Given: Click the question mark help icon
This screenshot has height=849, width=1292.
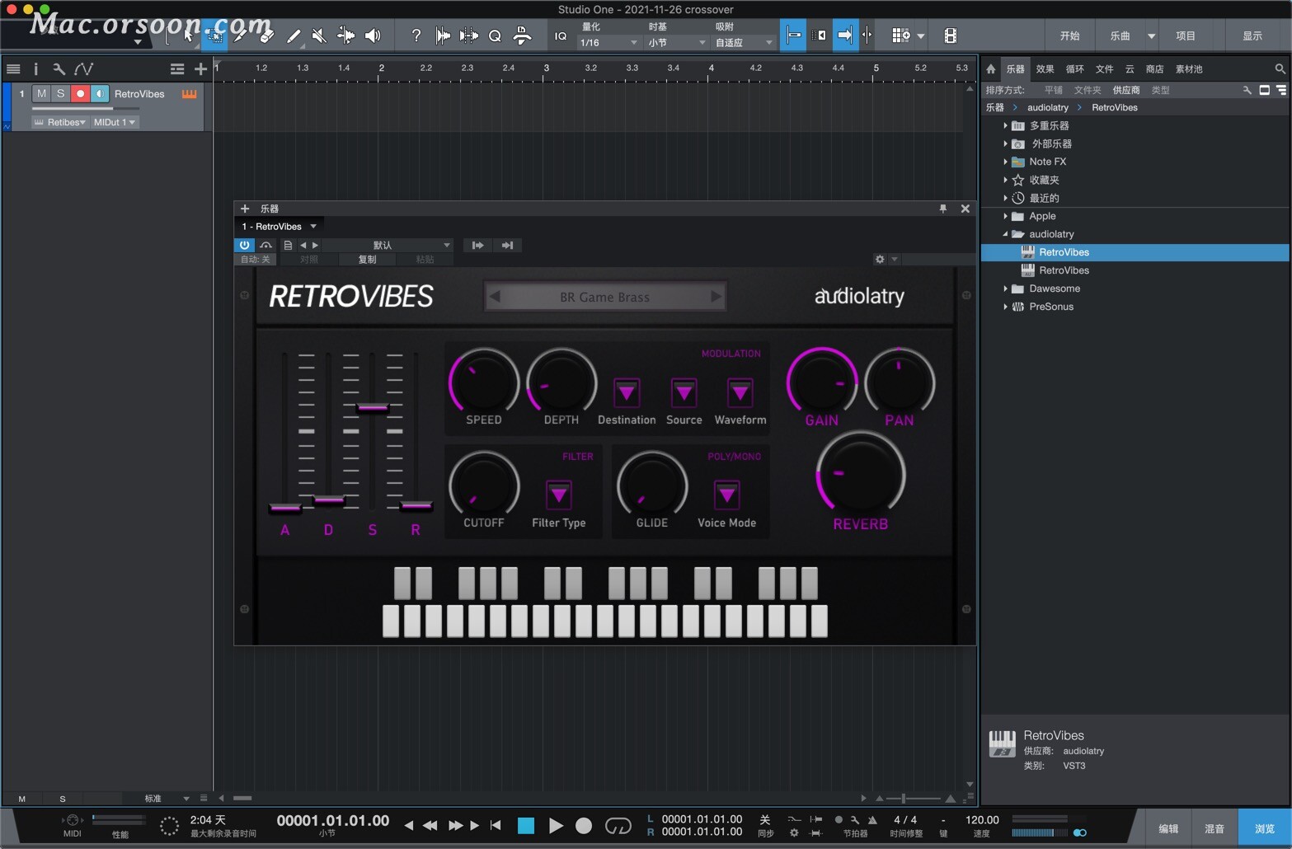Looking at the screenshot, I should [416, 35].
